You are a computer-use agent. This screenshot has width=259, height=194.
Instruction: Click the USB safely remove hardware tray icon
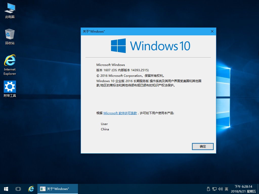pos(208,189)
